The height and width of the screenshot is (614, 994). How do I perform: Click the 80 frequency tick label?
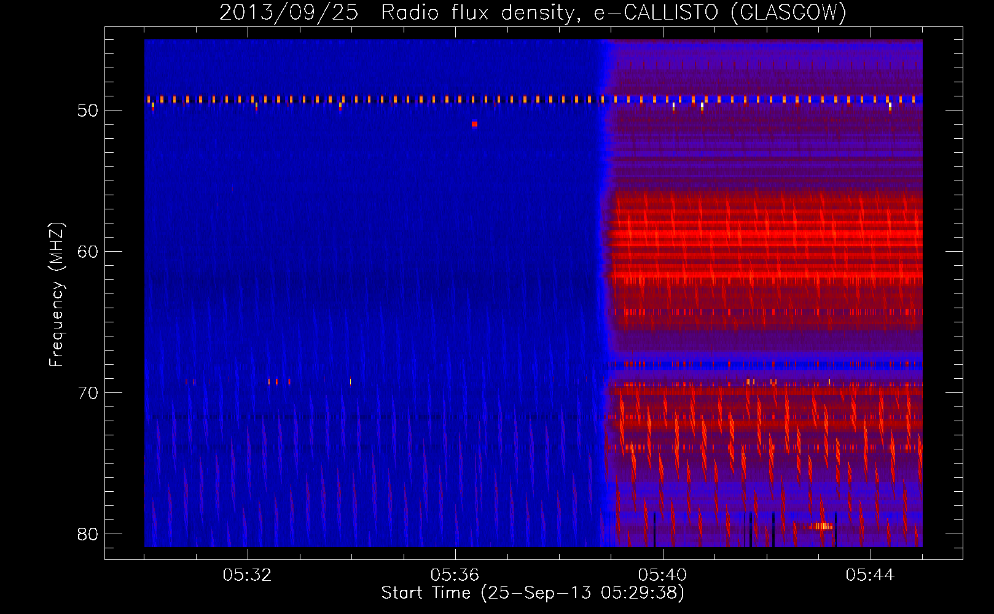click(88, 534)
